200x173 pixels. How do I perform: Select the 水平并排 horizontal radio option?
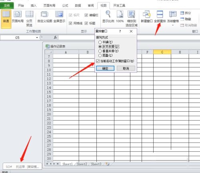pyautogui.click(x=100, y=46)
